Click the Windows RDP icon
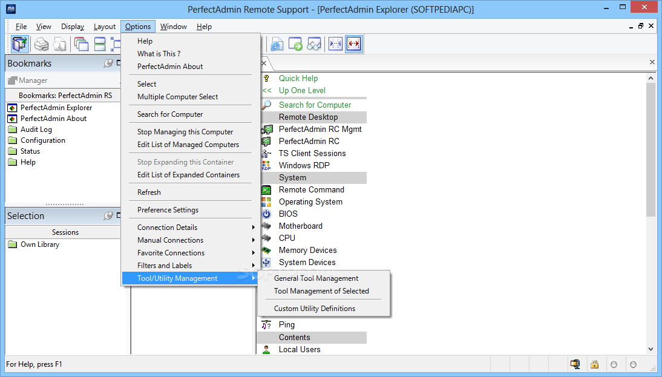 point(266,165)
